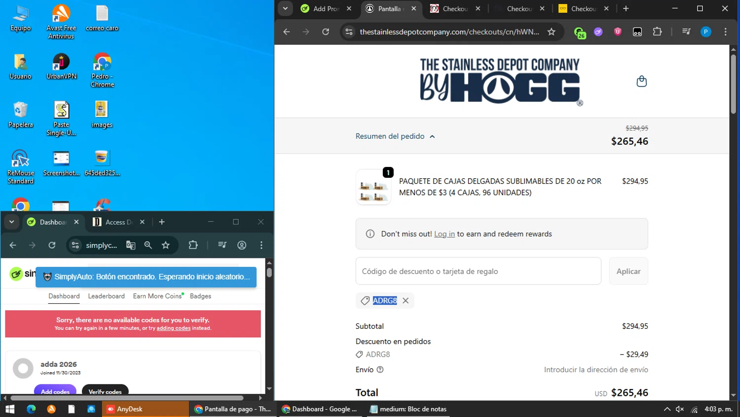Open the Badges tab

pyautogui.click(x=200, y=296)
